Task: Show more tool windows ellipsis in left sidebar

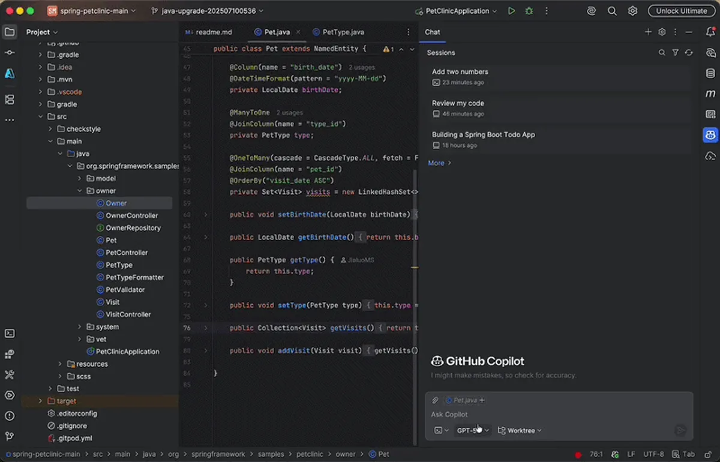Action: pyautogui.click(x=10, y=120)
